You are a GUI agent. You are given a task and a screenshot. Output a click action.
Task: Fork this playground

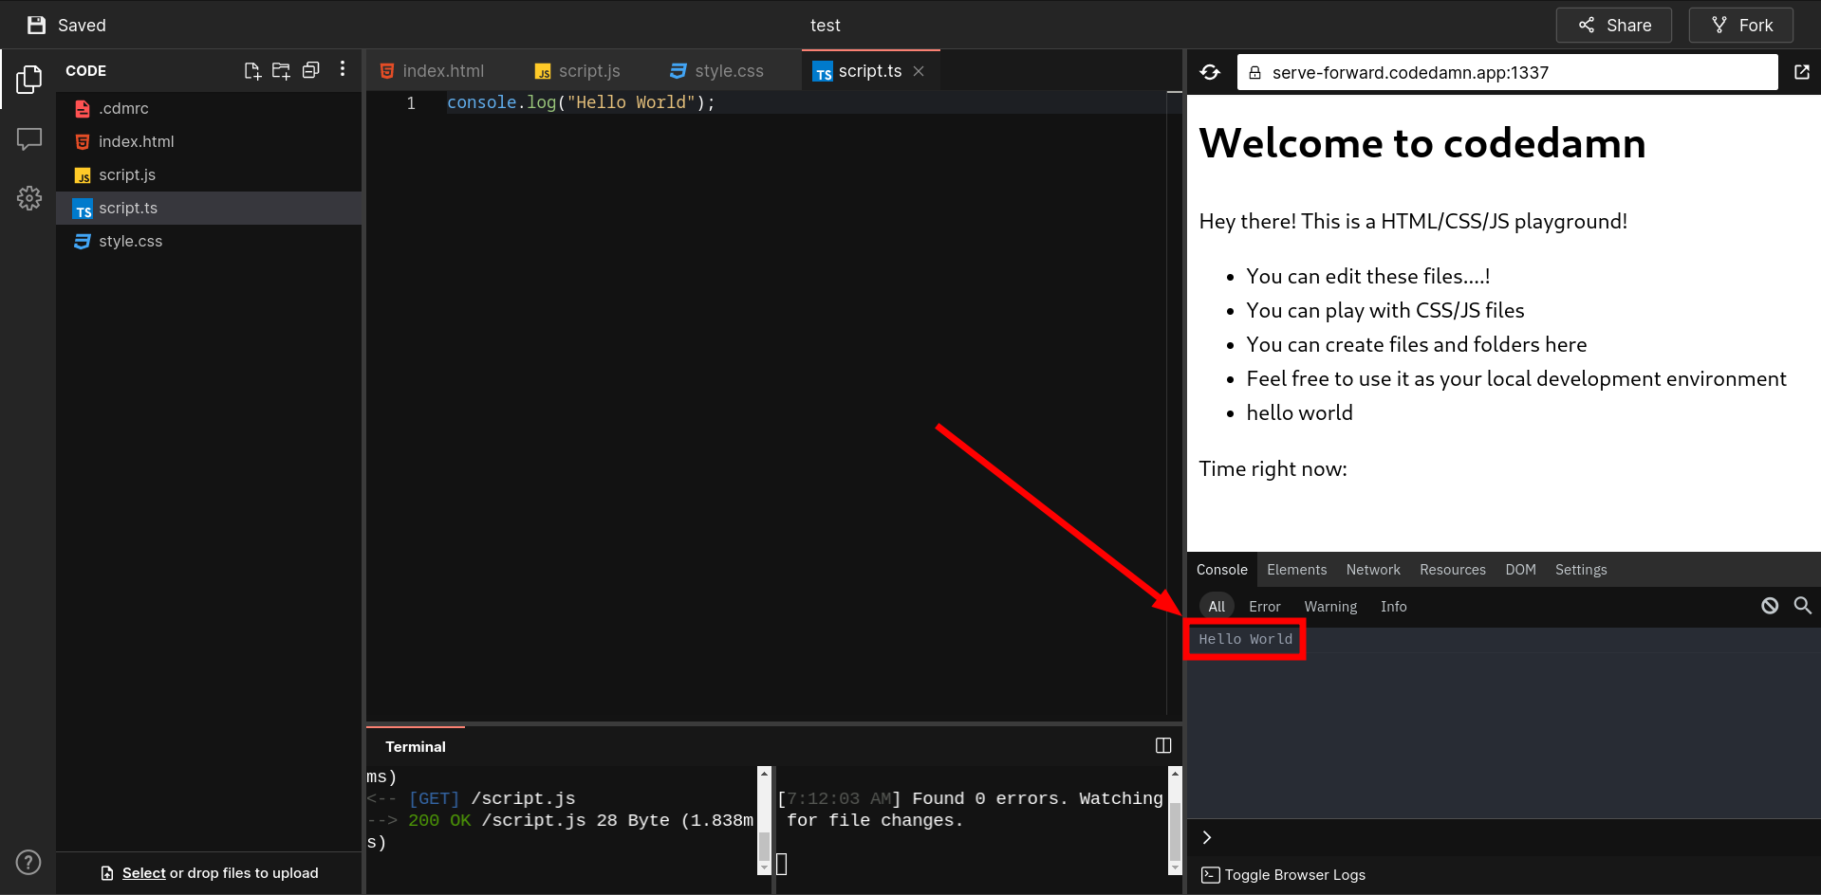coord(1740,25)
